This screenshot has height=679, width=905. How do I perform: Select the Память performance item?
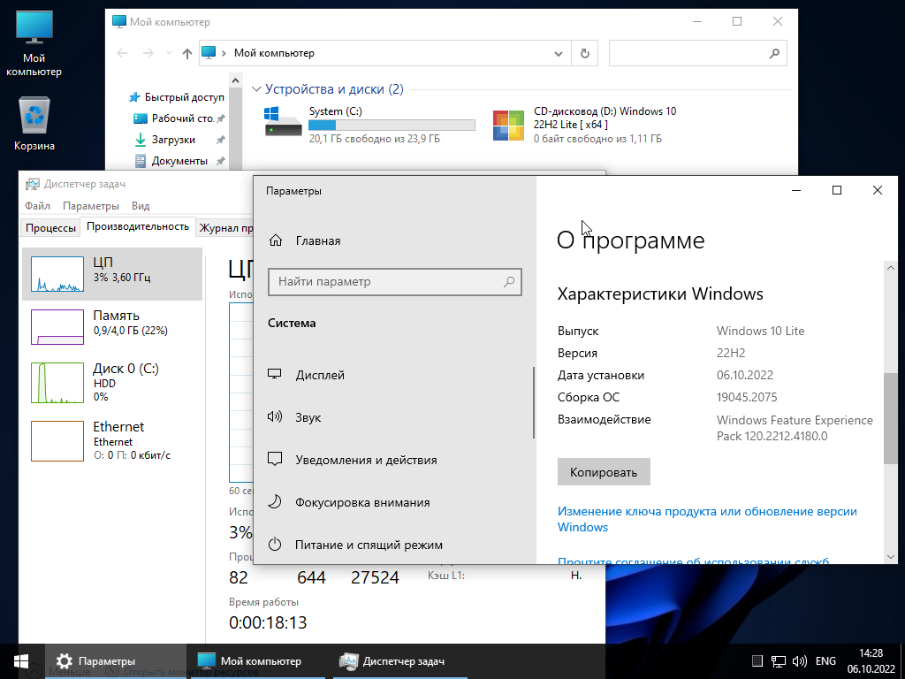[x=112, y=327]
